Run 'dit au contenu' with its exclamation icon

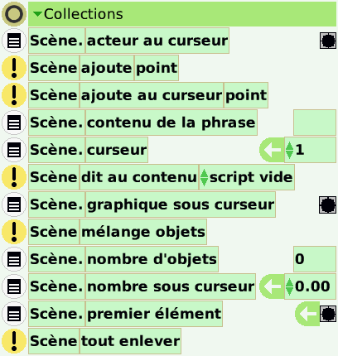coord(14,177)
